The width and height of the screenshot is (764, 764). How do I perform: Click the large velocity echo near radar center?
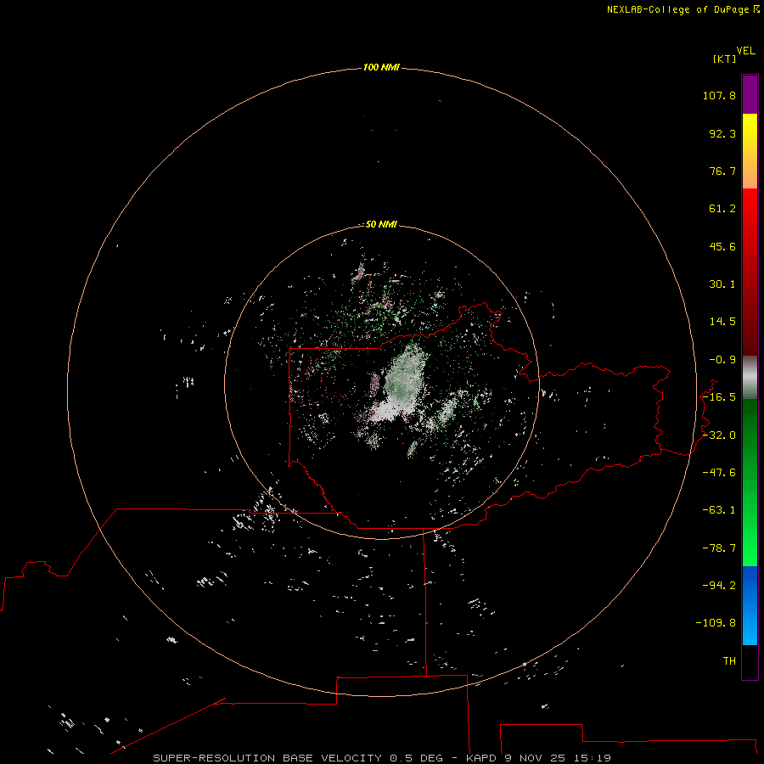tap(401, 385)
